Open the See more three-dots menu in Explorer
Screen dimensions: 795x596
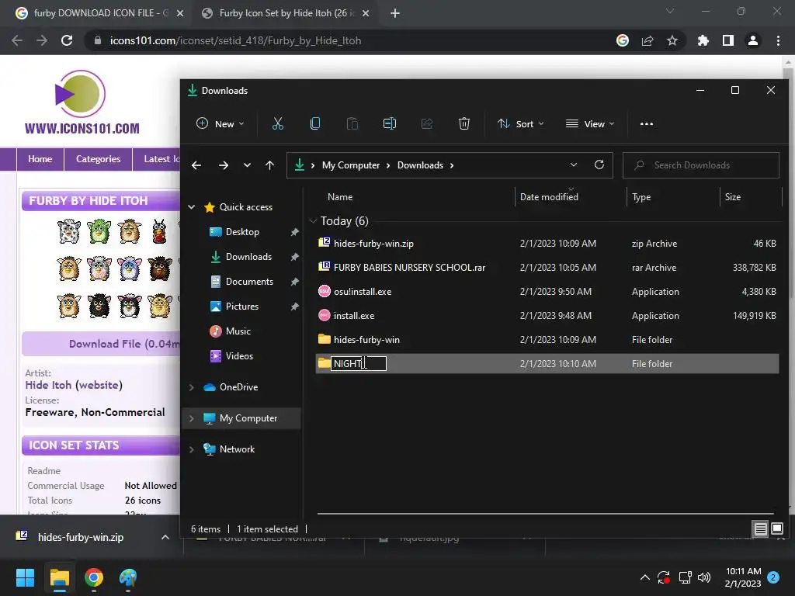647,123
